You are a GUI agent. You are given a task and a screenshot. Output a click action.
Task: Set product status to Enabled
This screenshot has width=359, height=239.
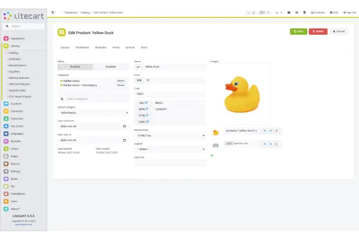point(75,67)
